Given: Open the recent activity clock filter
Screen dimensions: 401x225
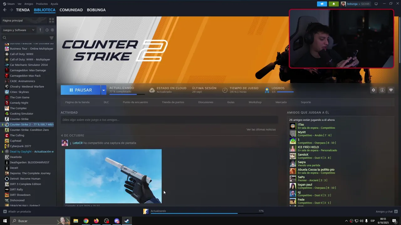Looking at the screenshot, I should click(47, 30).
